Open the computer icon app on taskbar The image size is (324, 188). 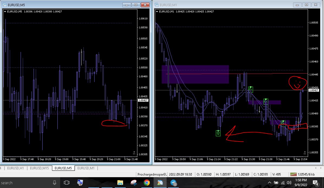(x=80, y=183)
